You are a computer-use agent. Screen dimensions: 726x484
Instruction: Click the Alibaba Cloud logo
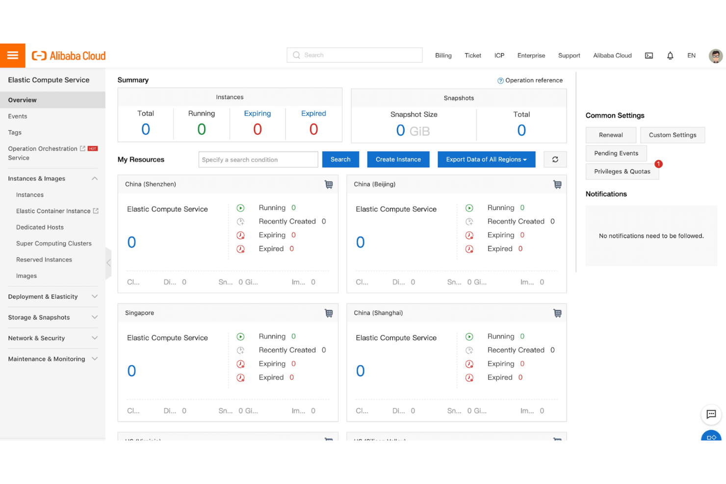(x=68, y=55)
